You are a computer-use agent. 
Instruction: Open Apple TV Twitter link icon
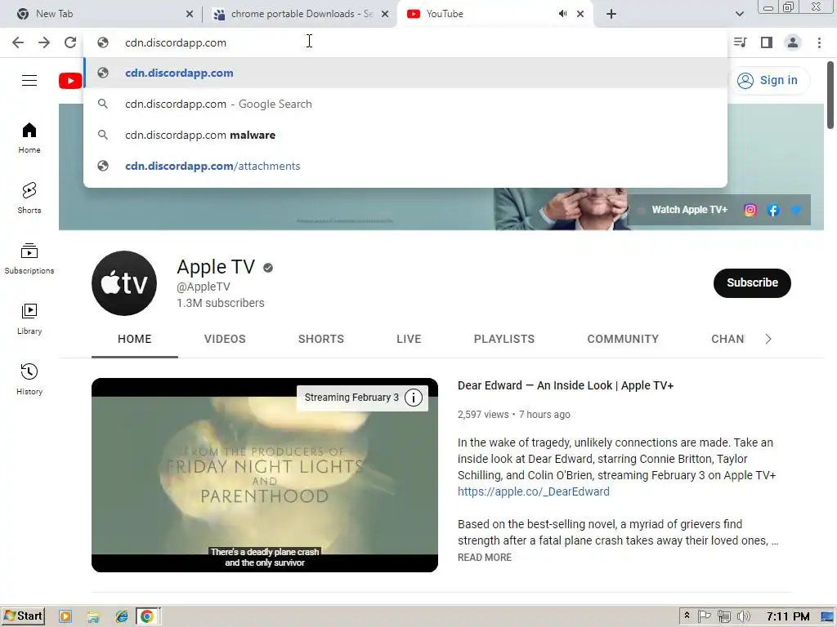795,210
